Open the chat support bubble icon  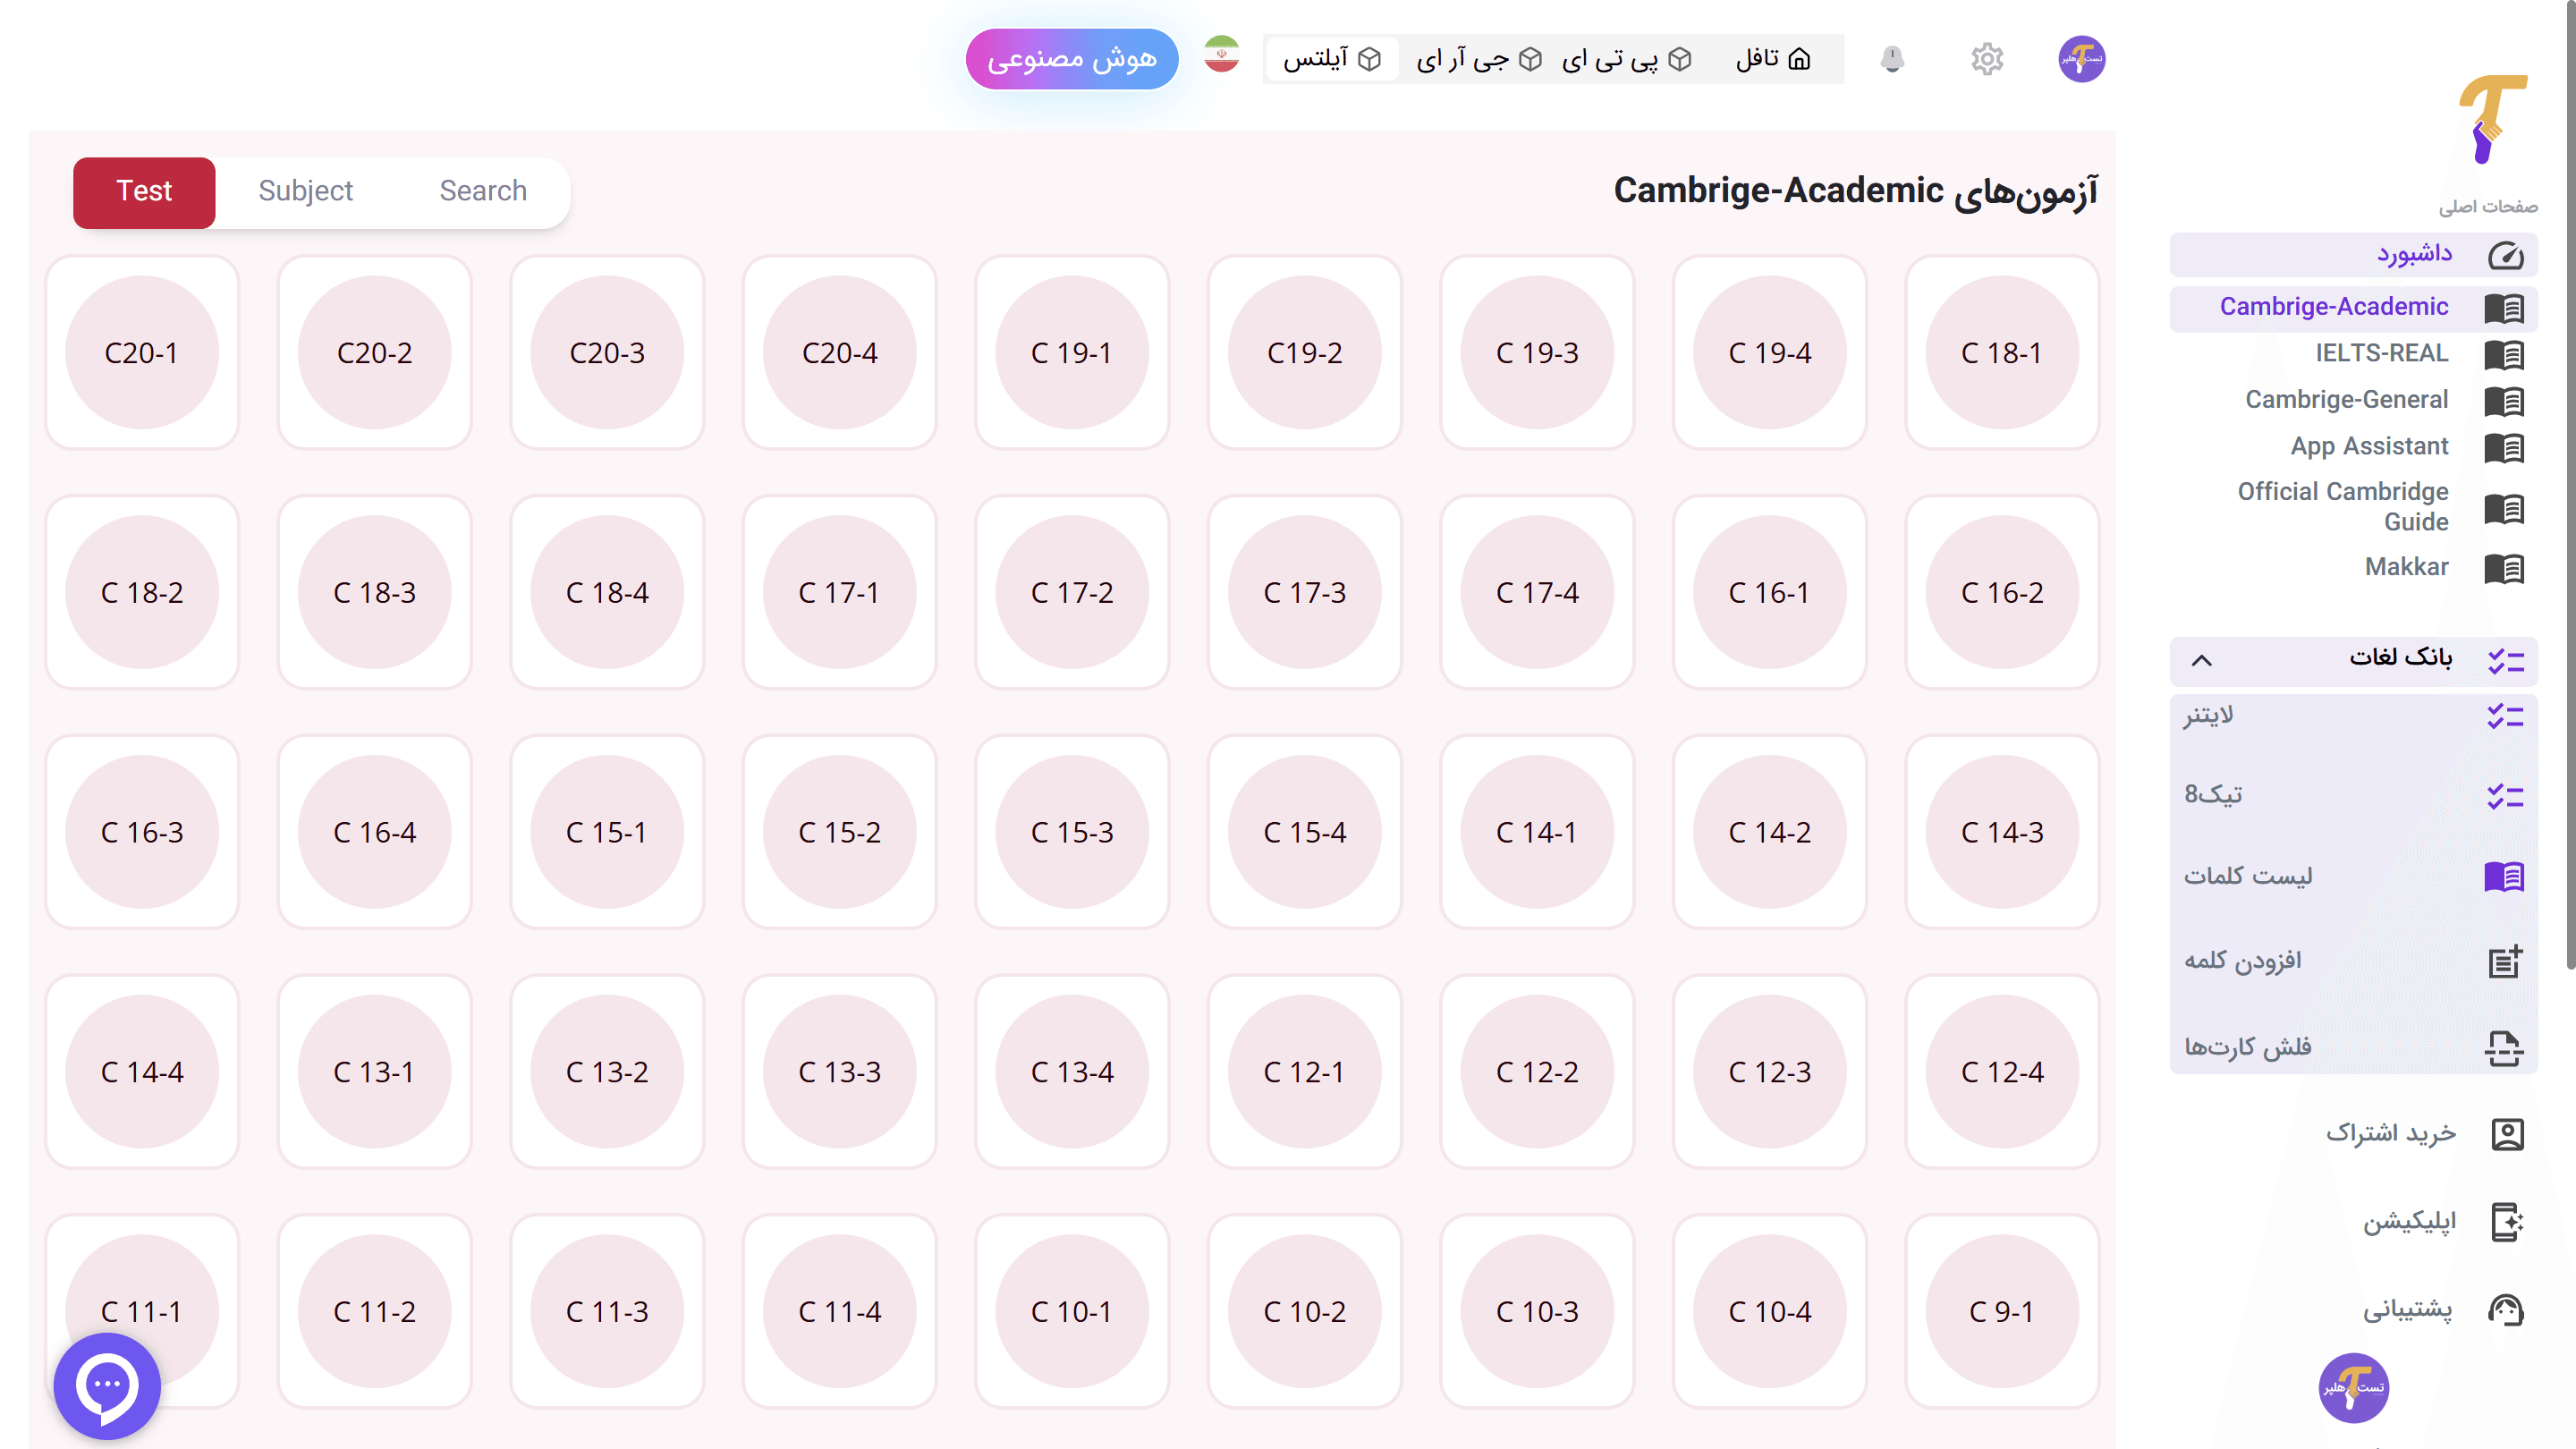107,1385
